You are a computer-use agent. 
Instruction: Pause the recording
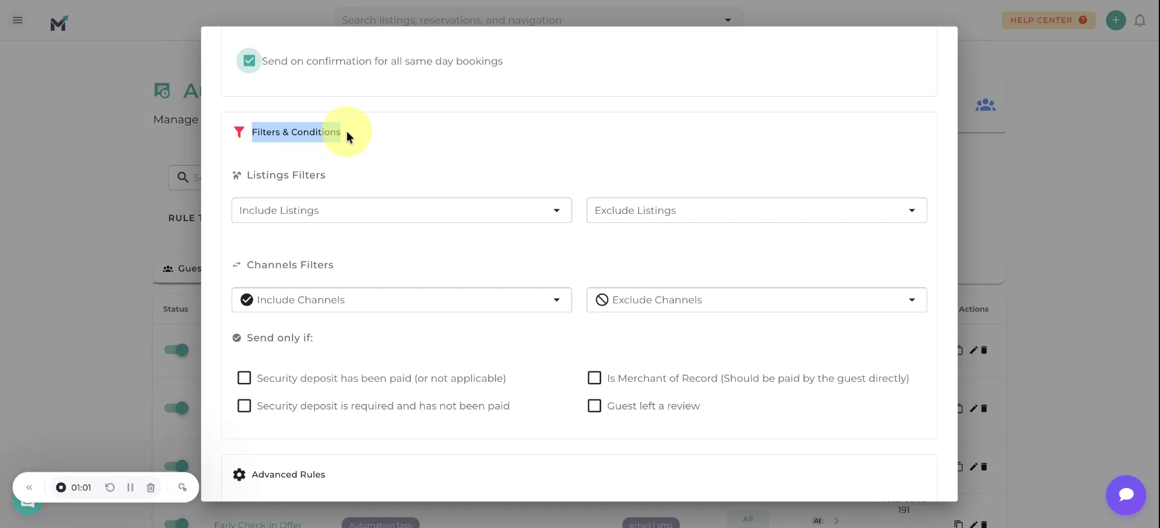[x=130, y=487]
